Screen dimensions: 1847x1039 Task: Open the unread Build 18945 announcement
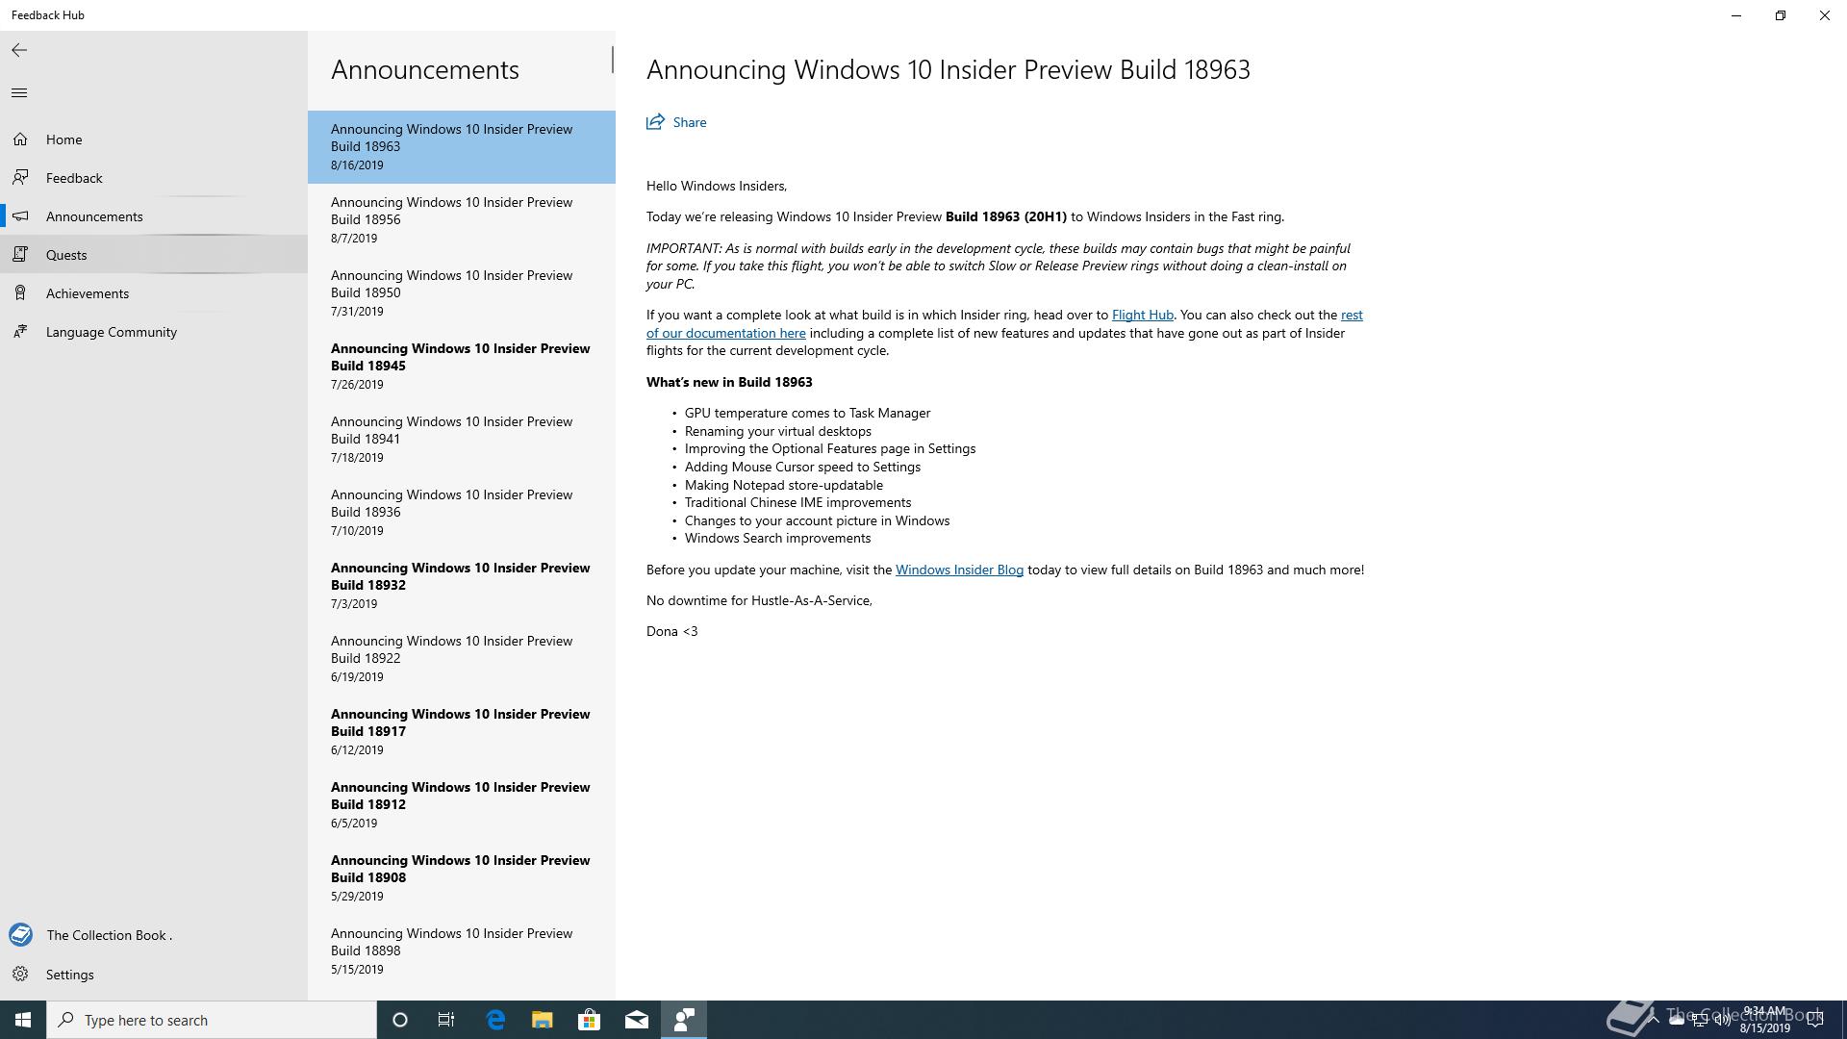pos(462,367)
